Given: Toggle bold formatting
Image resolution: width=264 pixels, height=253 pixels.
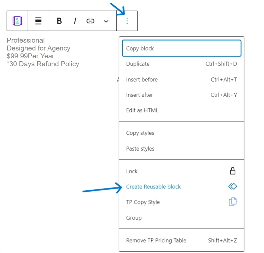Looking at the screenshot, I should tap(59, 21).
